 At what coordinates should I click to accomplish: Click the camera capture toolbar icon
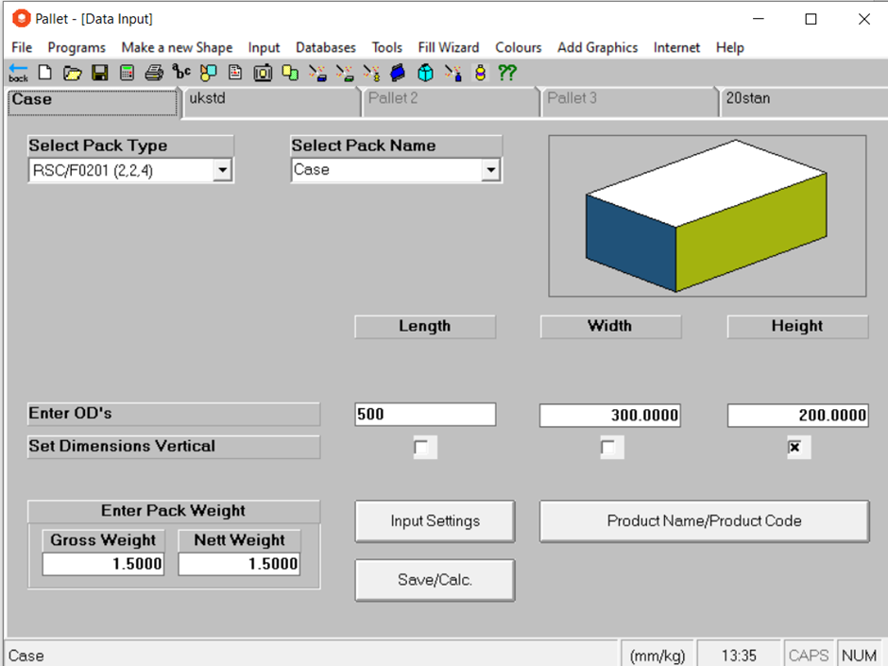pos(261,73)
